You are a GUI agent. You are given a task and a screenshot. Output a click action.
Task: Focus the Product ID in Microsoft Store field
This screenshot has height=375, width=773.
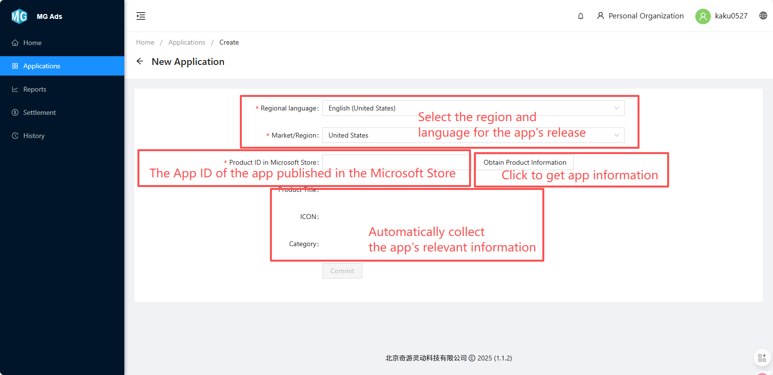395,161
